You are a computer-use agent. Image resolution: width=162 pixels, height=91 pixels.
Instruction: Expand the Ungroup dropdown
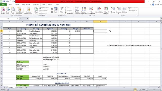118,14
